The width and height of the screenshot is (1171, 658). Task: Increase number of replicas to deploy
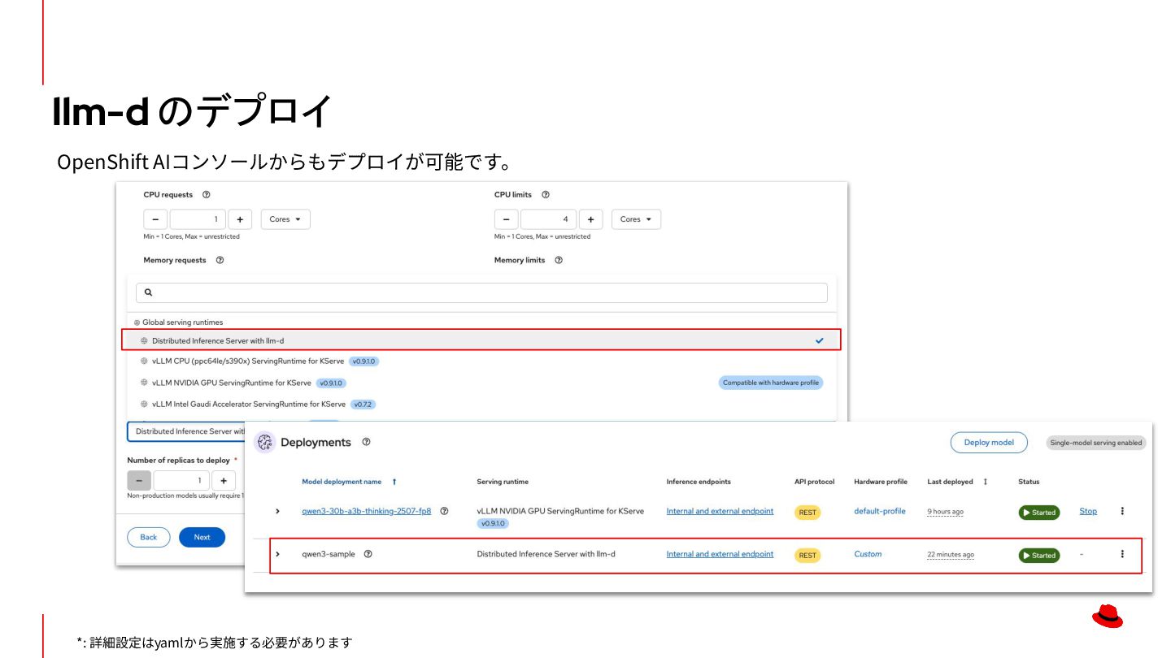(224, 481)
